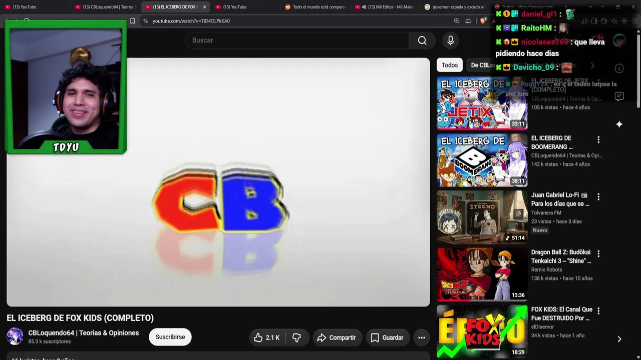The height and width of the screenshot is (360, 641).
Task: Click the Nuevo badge on Juan Gabriel video
Action: (x=540, y=230)
